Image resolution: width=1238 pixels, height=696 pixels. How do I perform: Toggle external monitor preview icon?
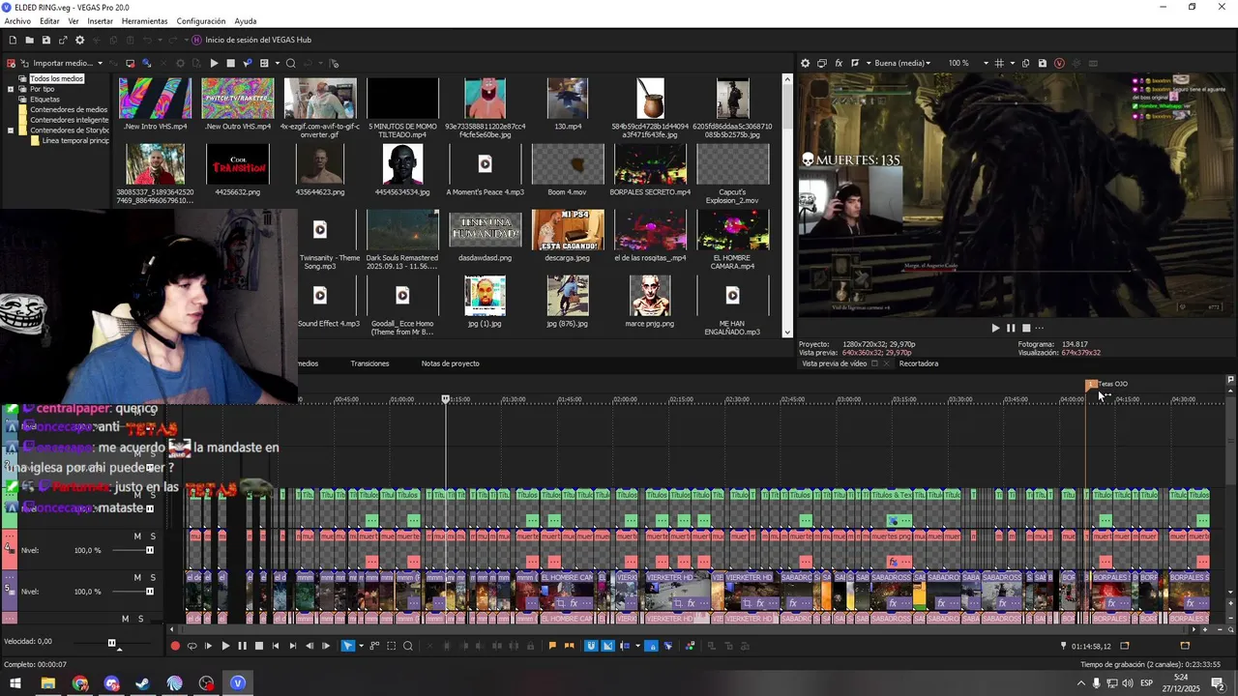coord(822,63)
